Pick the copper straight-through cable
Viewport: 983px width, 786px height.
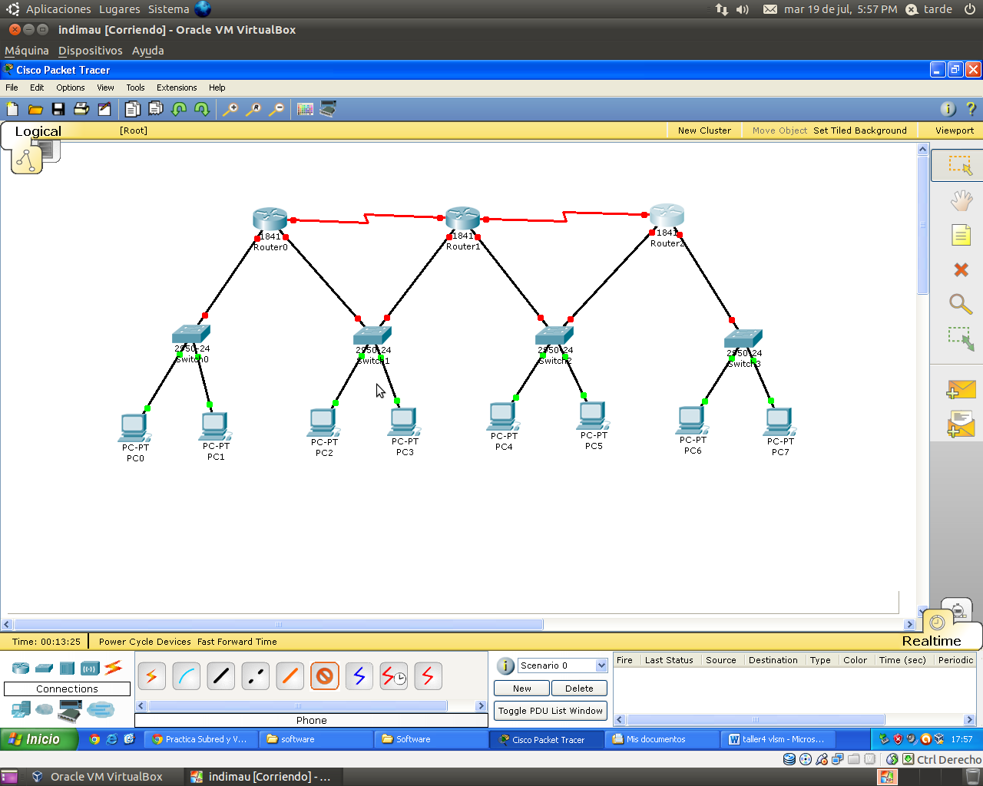220,676
